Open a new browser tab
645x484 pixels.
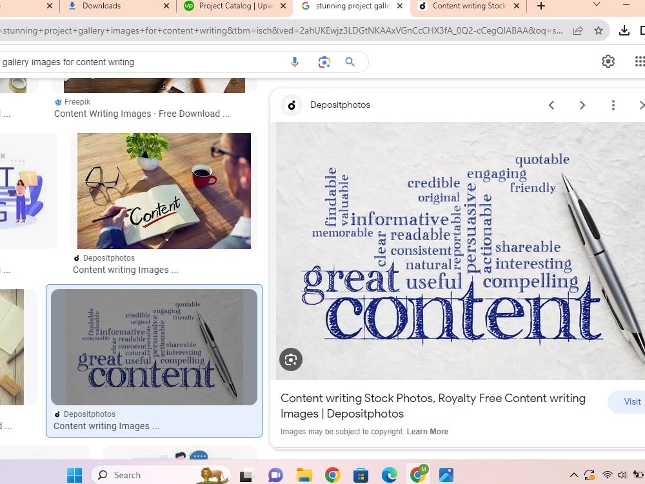point(541,6)
